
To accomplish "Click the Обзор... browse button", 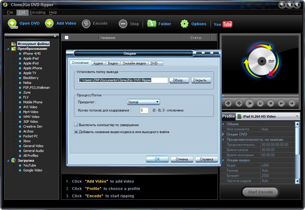I will [179, 80].
